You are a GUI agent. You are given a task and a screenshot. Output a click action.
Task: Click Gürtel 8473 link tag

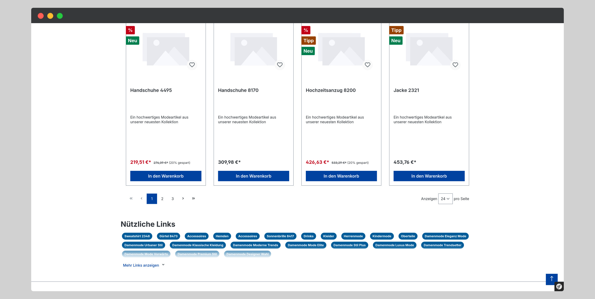pyautogui.click(x=169, y=236)
